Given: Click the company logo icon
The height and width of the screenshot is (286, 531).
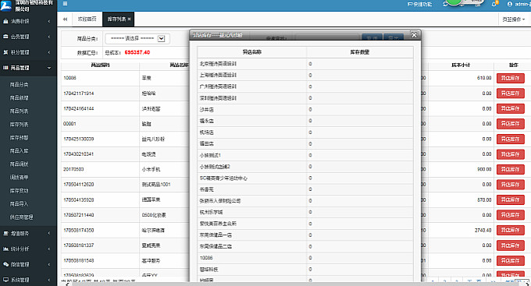Looking at the screenshot, I should [x=6, y=5].
